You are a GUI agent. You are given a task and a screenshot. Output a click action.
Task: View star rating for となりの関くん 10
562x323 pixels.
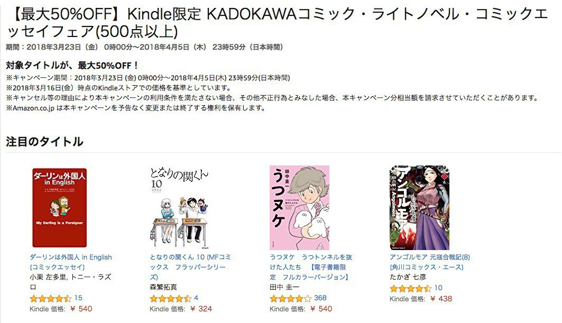tap(171, 298)
